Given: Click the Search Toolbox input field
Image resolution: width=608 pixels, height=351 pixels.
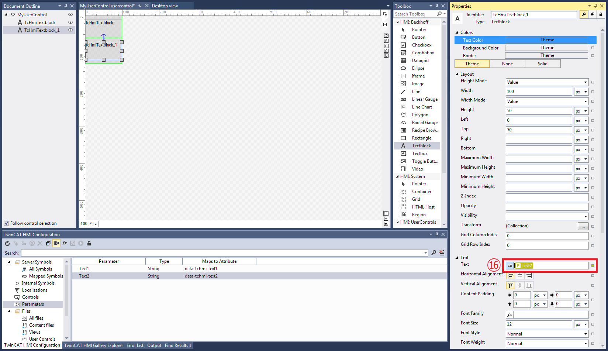Looking at the screenshot, I should tap(415, 14).
